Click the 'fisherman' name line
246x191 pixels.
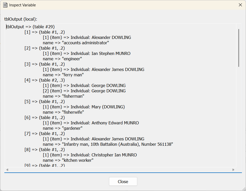[63, 96]
